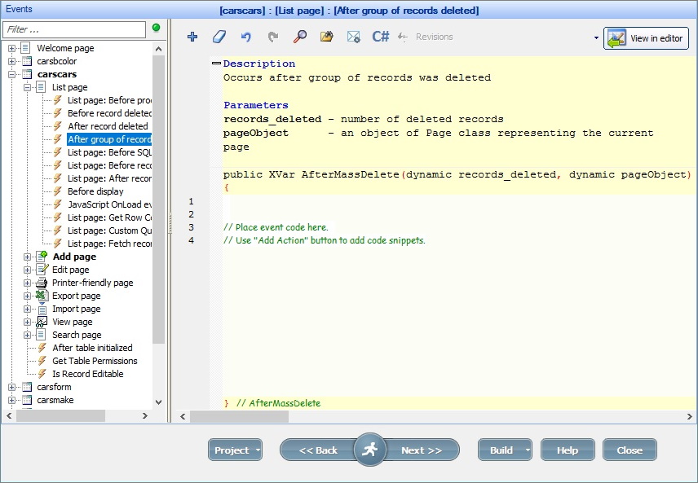Click the envelope toolbar icon
The image size is (698, 483).
pyautogui.click(x=353, y=37)
